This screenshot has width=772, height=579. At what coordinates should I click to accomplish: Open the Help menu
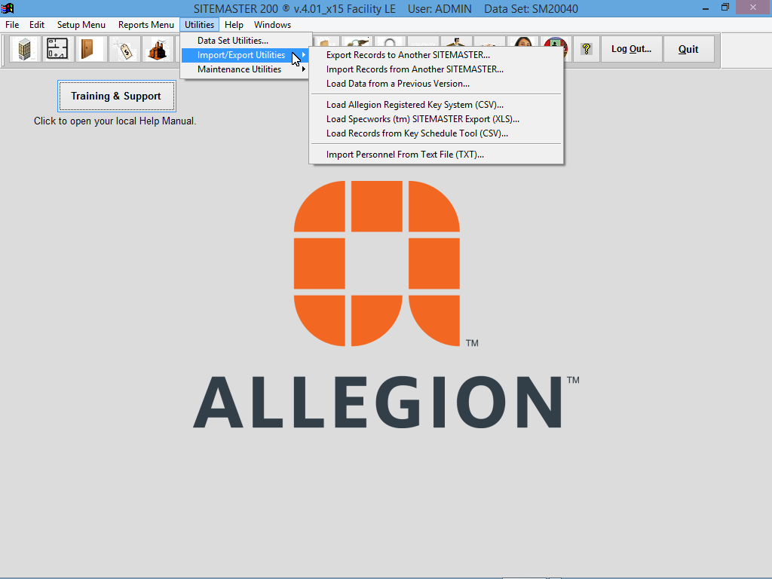(x=234, y=25)
